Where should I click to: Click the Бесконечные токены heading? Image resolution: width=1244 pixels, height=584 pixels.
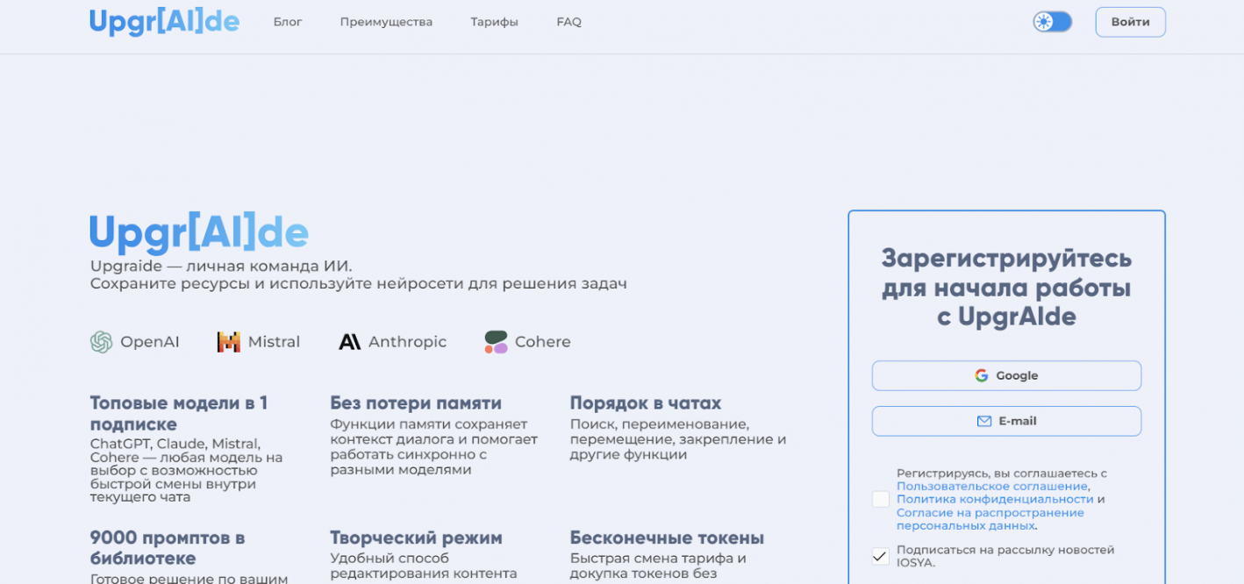coord(667,538)
